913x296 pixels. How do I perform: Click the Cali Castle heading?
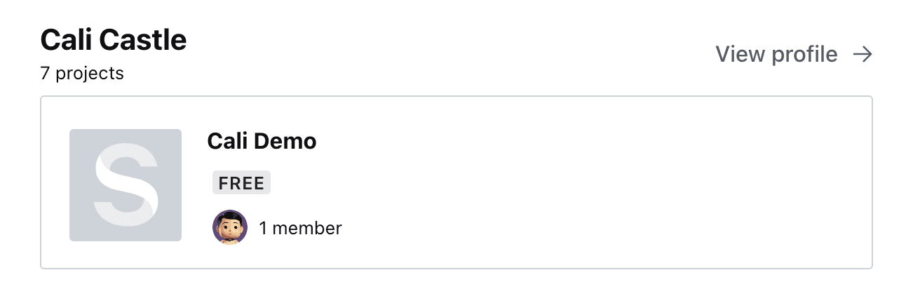tap(114, 40)
